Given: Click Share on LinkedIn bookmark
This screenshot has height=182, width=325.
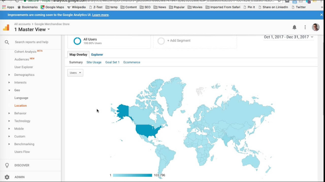Looking at the screenshot, I should coord(273,7).
